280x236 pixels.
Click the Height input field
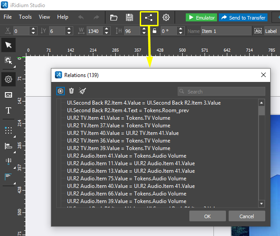(x=132, y=31)
